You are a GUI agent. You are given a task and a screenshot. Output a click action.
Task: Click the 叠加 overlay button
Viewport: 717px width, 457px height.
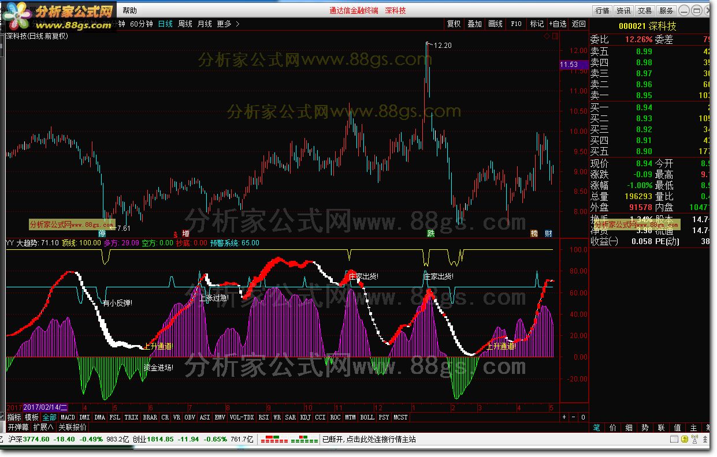(474, 24)
